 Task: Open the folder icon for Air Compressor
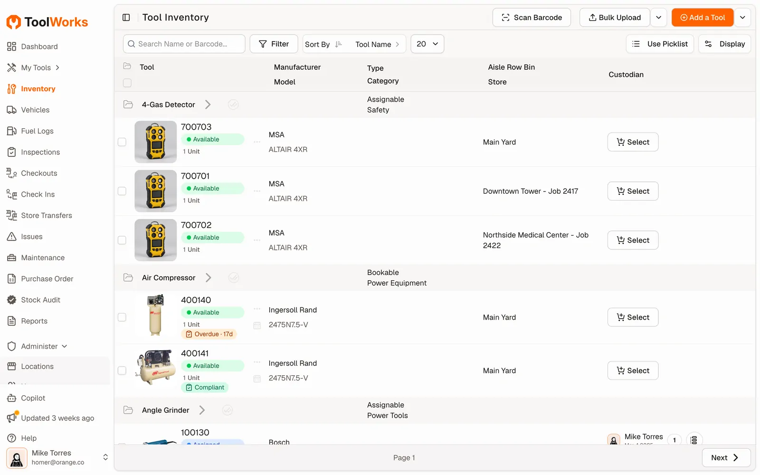point(128,277)
